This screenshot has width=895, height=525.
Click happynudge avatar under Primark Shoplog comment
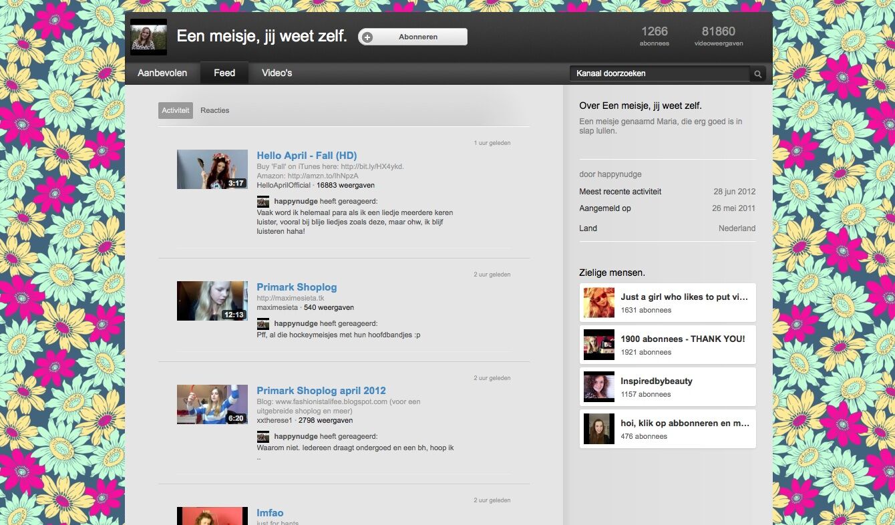(263, 323)
